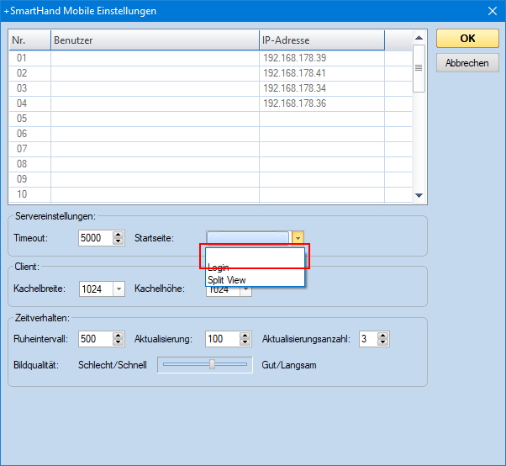
Task: Decrease the Ruheintervall spinner value
Action: coord(118,343)
